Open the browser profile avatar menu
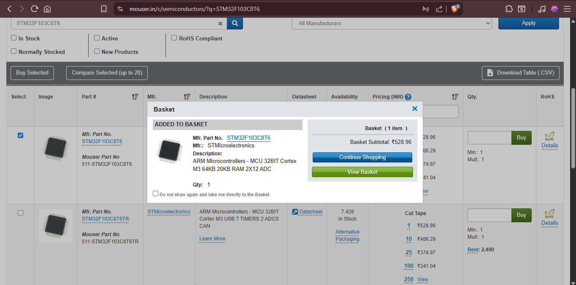 tap(554, 8)
